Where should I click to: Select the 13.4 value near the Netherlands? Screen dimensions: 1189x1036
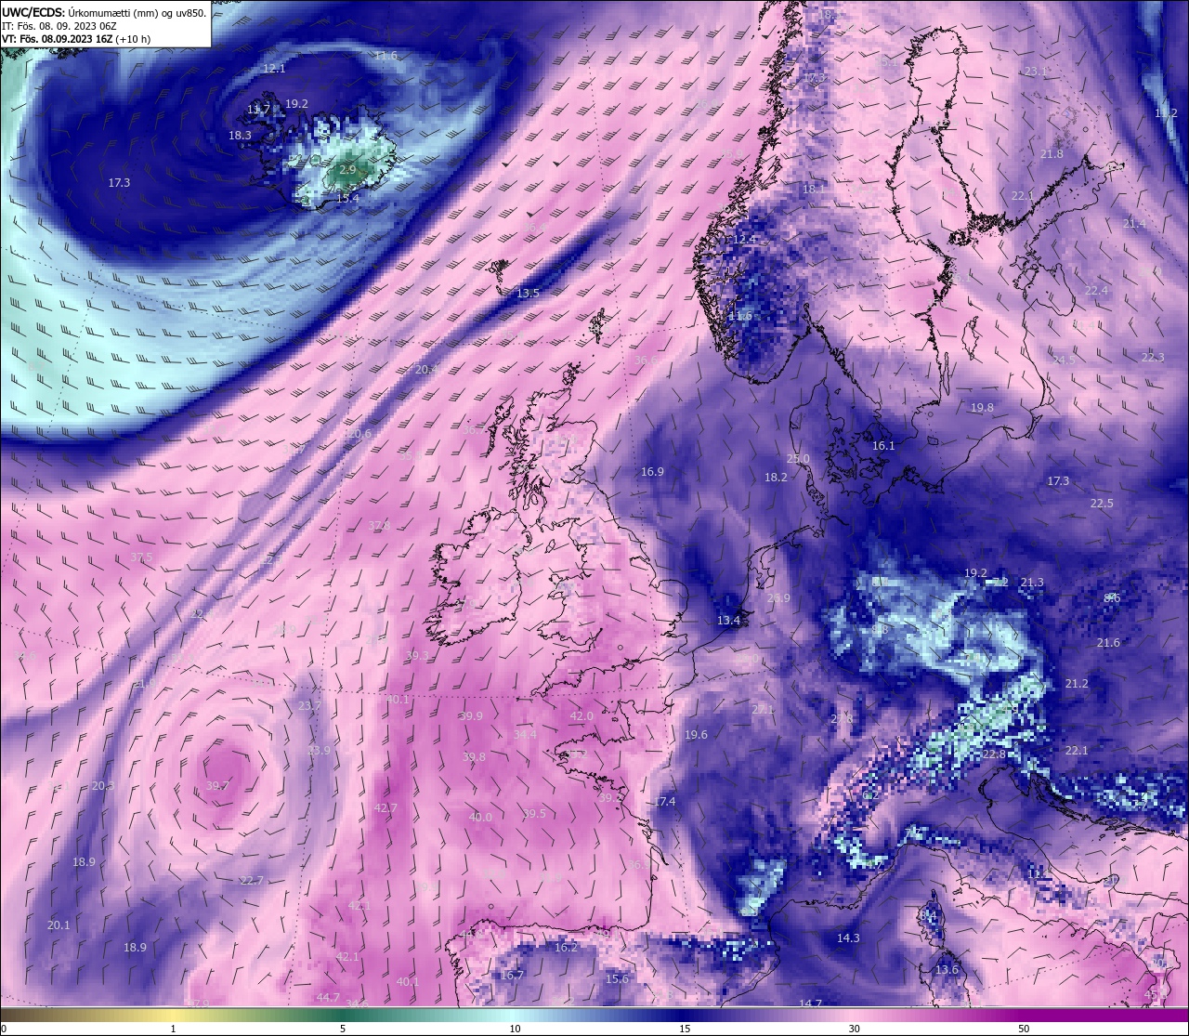point(729,621)
